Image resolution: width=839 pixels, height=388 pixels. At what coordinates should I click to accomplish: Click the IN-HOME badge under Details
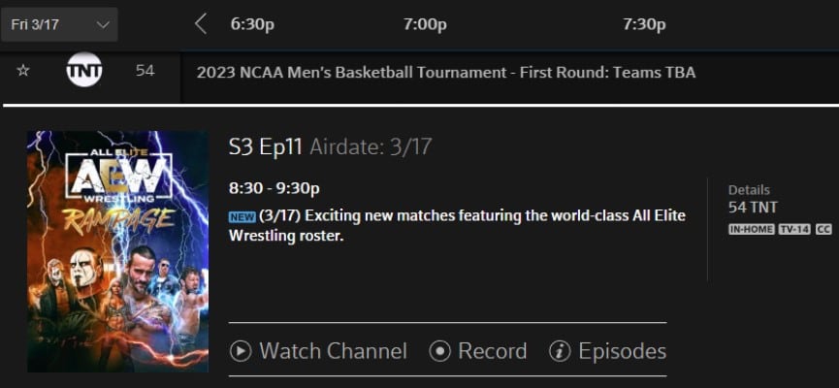[x=749, y=229]
